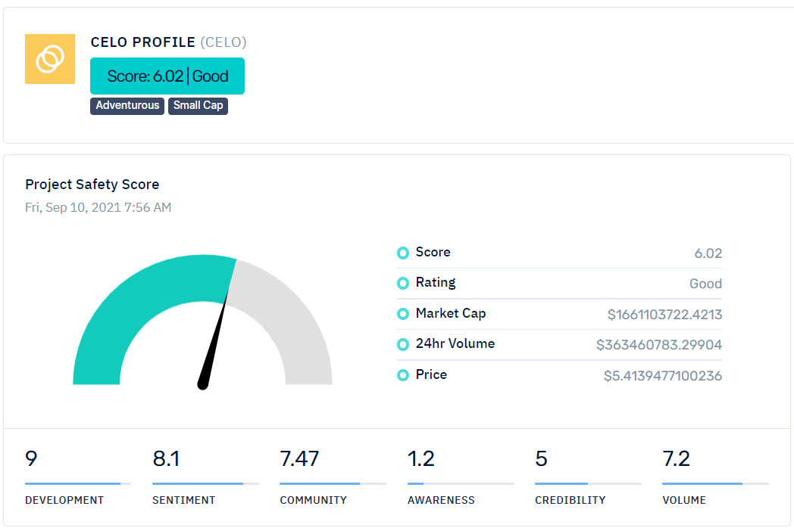The image size is (794, 528).
Task: Click the CREDIBILITY label
Action: pos(570,500)
